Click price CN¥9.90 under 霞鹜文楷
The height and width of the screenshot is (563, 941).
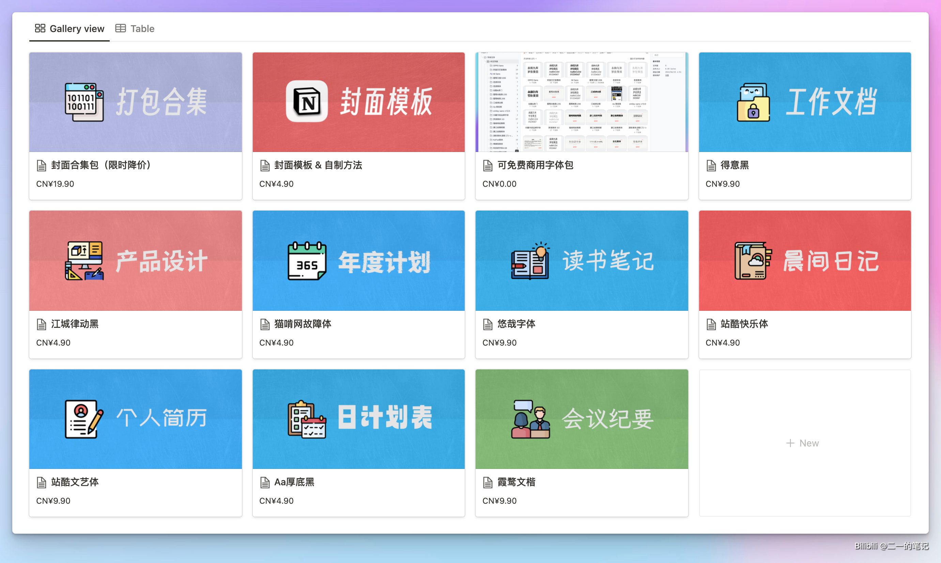point(499,500)
